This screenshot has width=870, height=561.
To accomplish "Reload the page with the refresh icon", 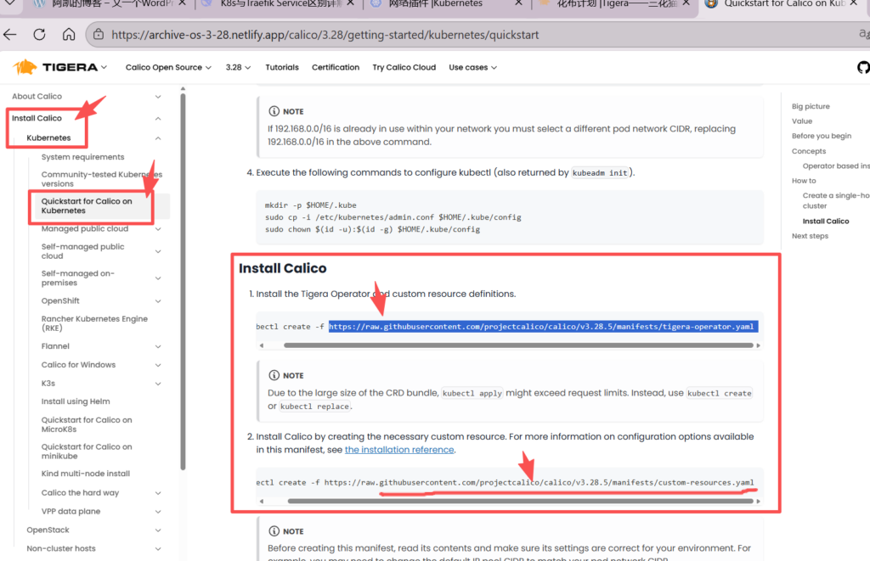I will coord(39,36).
